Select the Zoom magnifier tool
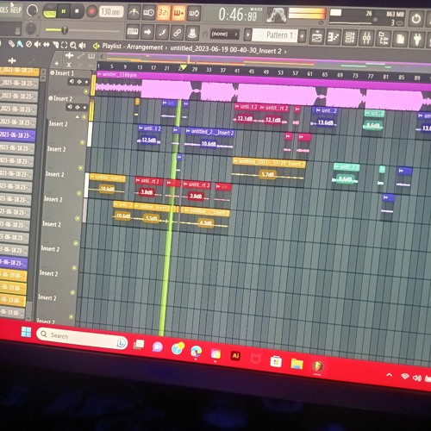This screenshot has height=431, width=431. tap(73, 46)
